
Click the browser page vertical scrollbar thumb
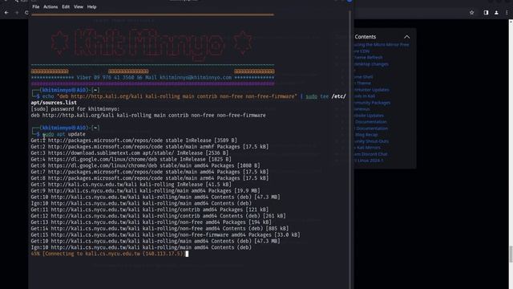click(x=511, y=254)
